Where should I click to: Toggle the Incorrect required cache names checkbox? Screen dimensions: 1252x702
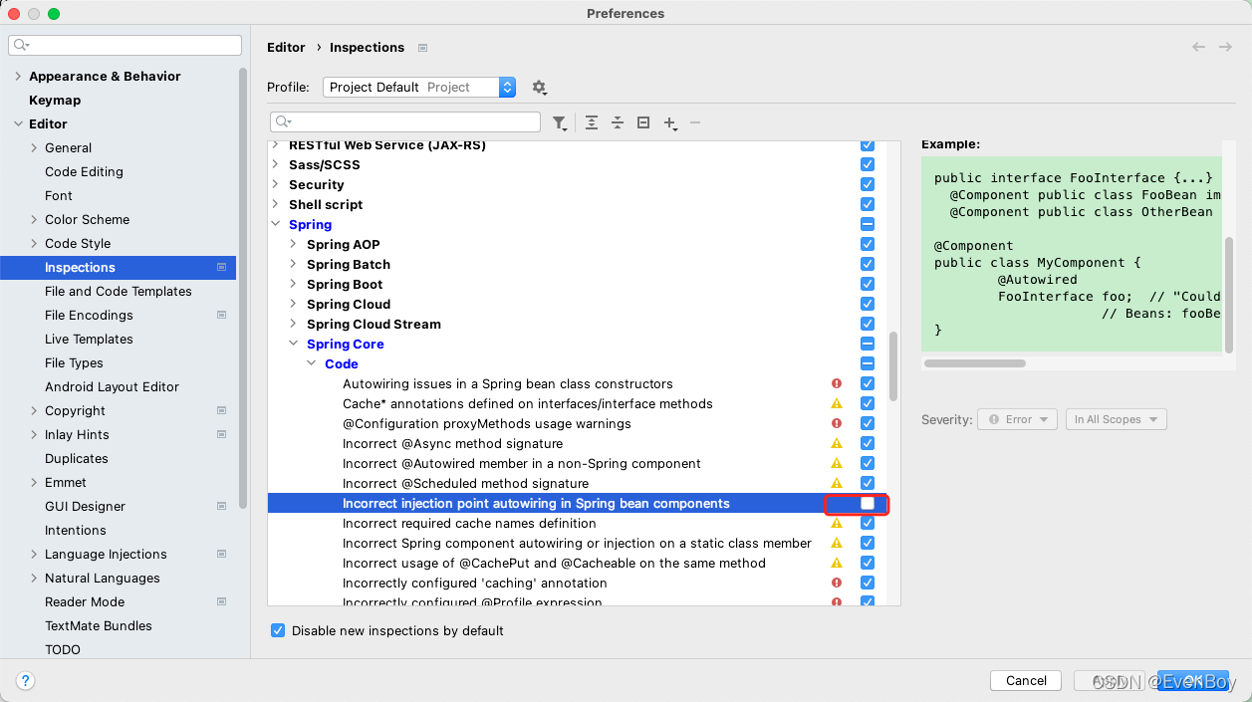(868, 523)
